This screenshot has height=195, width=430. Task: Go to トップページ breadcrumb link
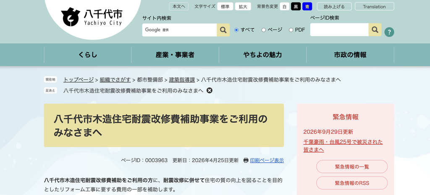point(79,80)
